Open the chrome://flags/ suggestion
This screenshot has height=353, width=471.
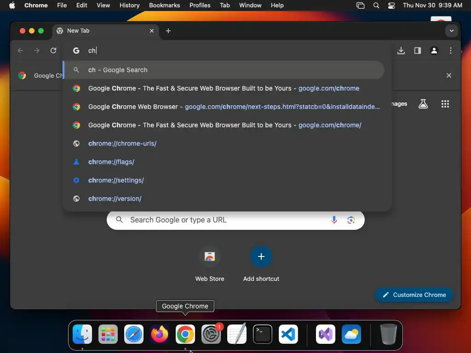[224, 162]
